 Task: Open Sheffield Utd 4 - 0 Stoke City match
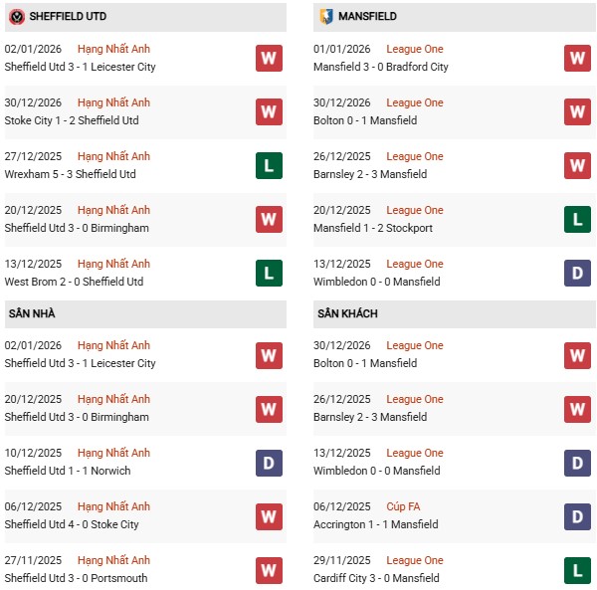(72, 524)
